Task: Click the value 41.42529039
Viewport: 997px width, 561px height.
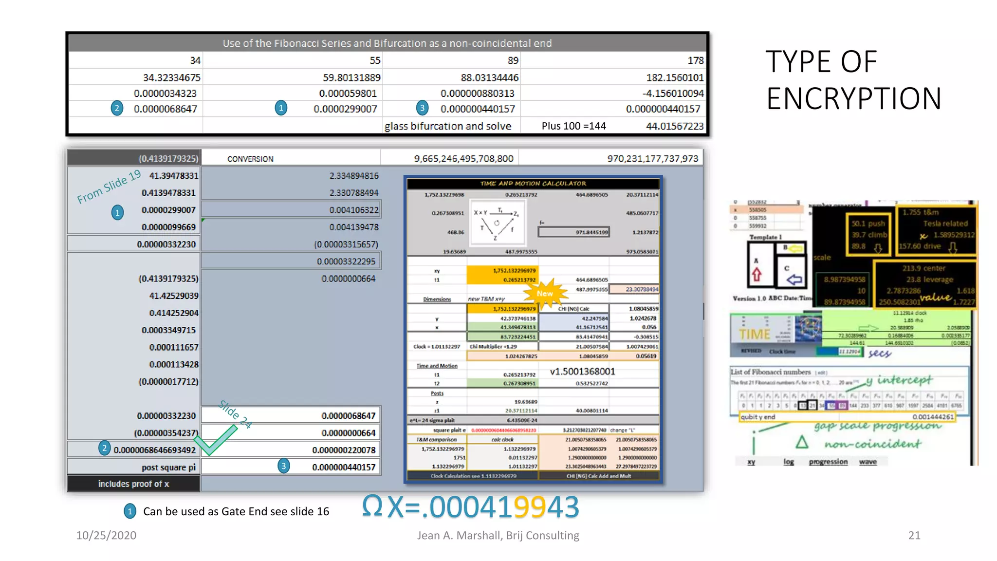Action: coord(174,296)
